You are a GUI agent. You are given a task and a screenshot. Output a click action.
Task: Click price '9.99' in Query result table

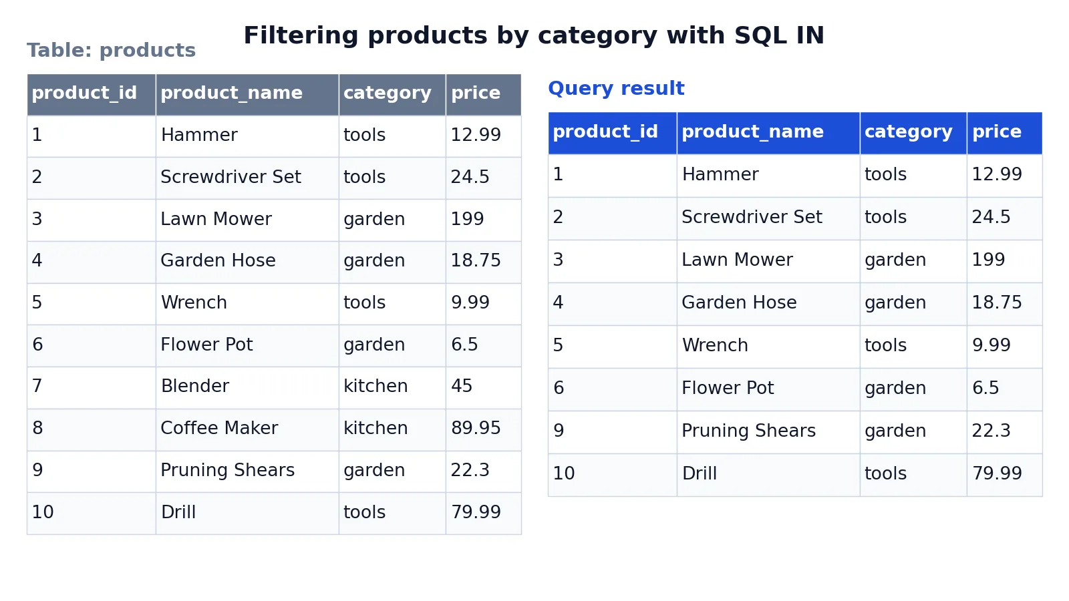tap(1005, 347)
